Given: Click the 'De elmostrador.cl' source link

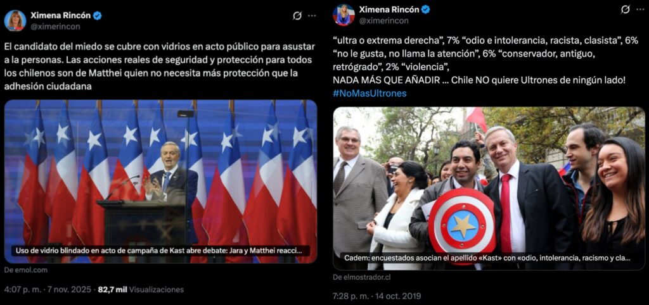Looking at the screenshot, I should [x=362, y=277].
